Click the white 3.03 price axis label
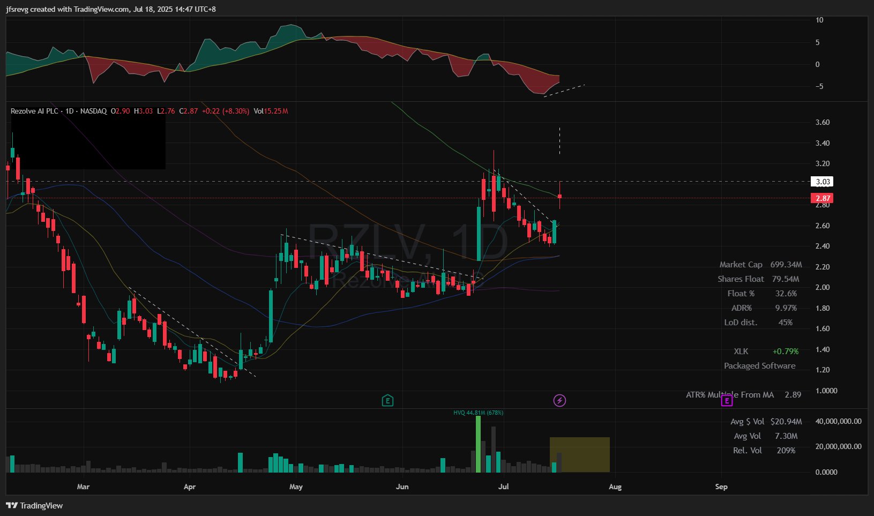The width and height of the screenshot is (874, 516). tap(822, 182)
